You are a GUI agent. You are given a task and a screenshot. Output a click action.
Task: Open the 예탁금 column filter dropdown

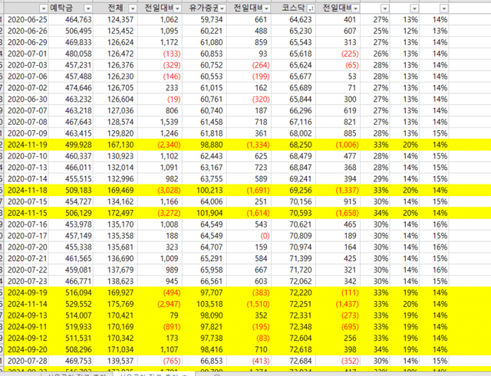pos(87,6)
